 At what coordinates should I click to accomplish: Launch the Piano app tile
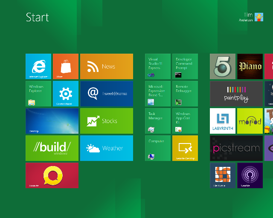(250, 66)
